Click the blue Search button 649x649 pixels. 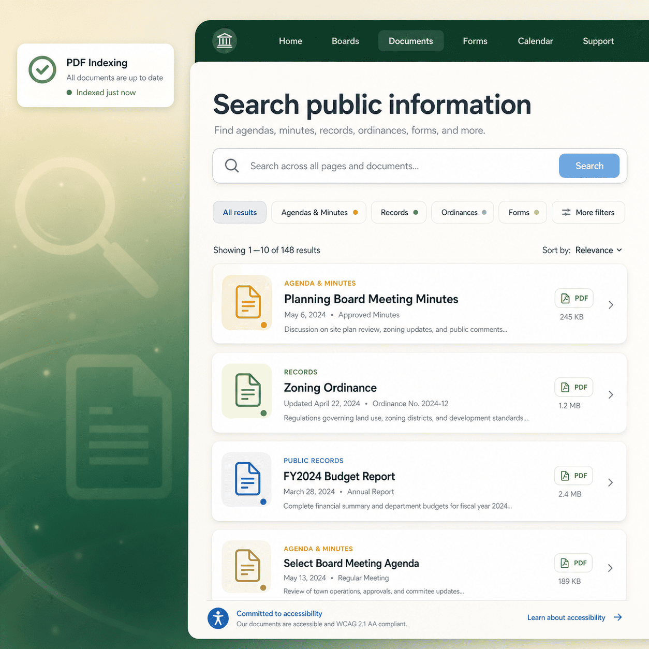tap(589, 166)
